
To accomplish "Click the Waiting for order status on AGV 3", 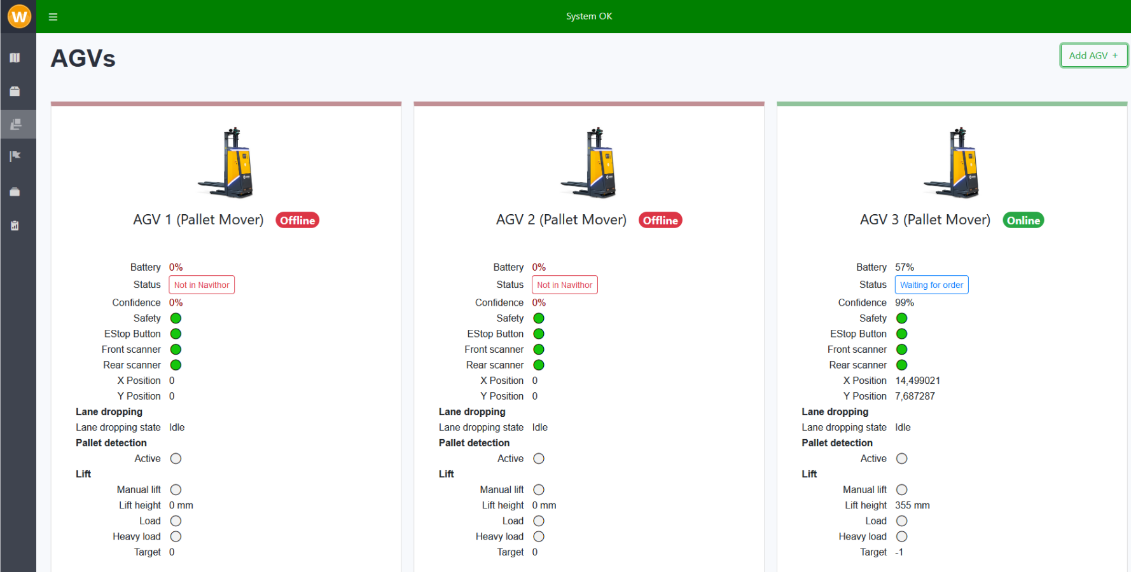I will pos(931,285).
